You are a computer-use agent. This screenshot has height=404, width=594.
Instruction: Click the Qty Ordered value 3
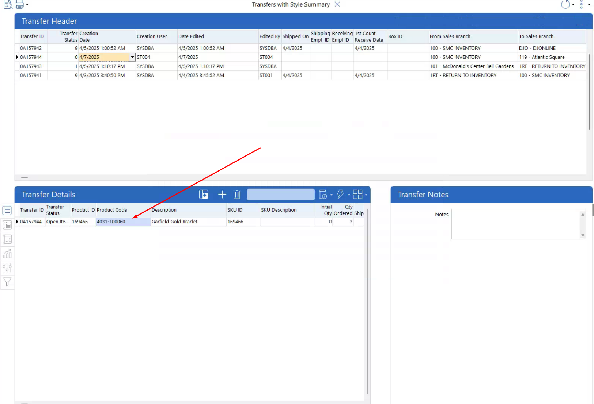point(343,222)
